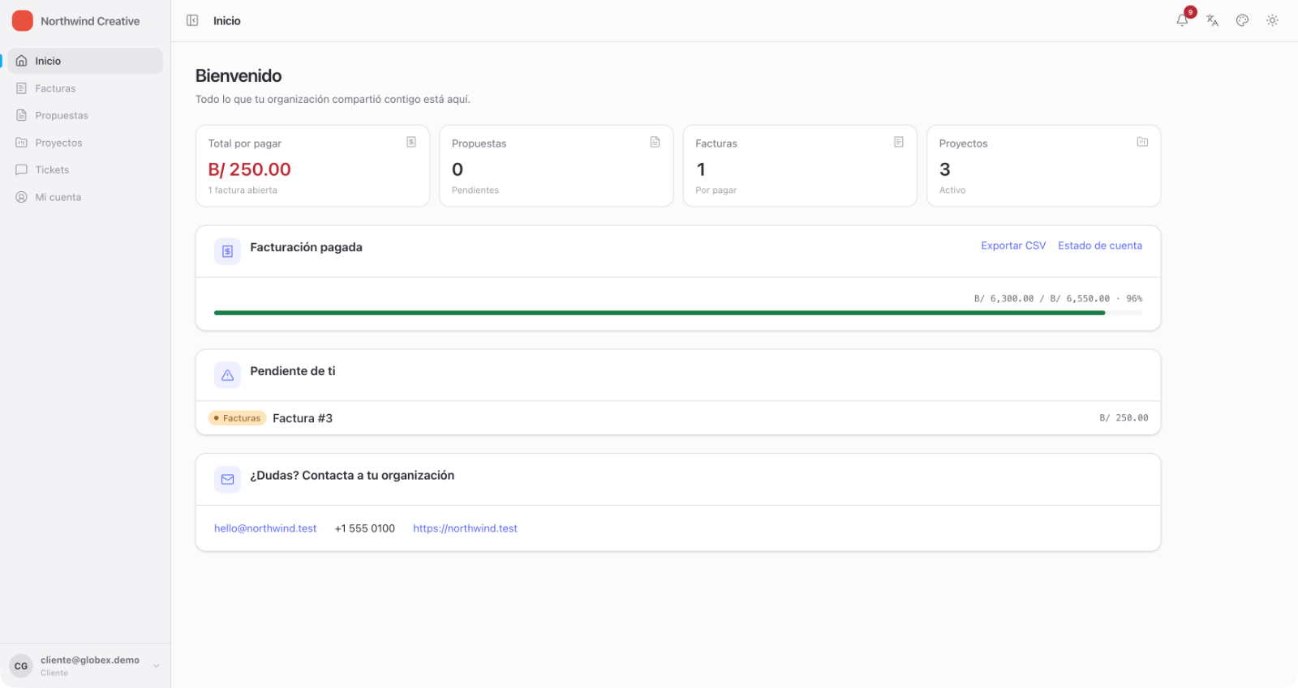Open Tickets in the sidebar

85,169
